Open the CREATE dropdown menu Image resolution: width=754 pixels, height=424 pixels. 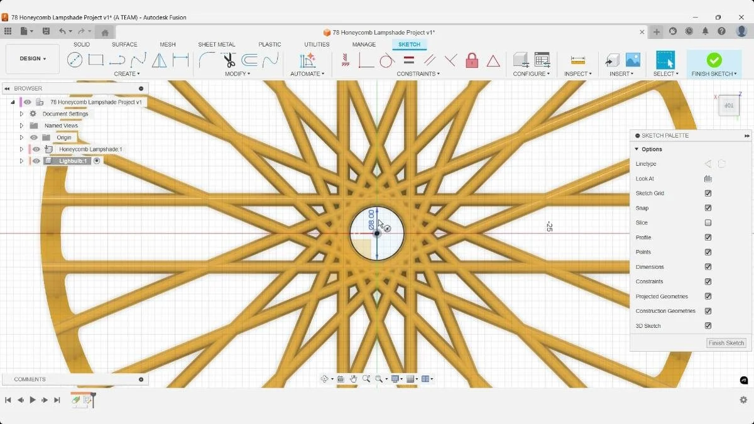coord(127,74)
